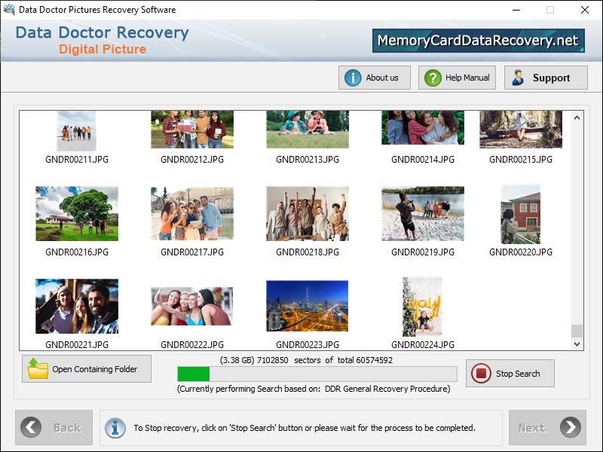Click the info icon beside the recovery instruction message
This screenshot has height=452, width=603.
click(x=115, y=427)
